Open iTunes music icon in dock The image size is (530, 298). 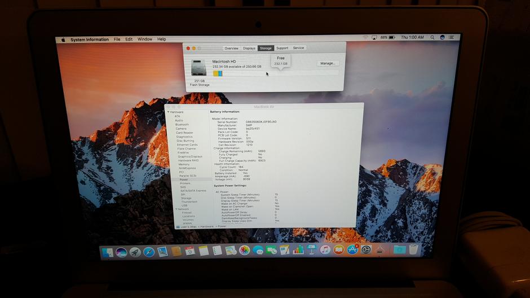325,250
